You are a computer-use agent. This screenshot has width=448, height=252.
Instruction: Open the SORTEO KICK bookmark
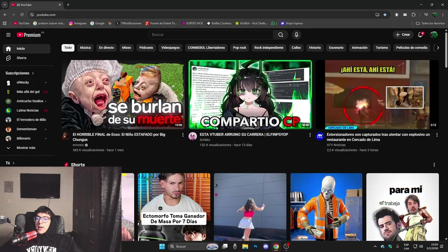[x=192, y=23]
